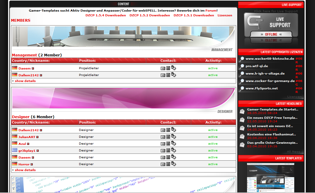Screen dimensions: 315x193
Task: Open grey Lizenzen link below license list
Action: click(x=294, y=97)
